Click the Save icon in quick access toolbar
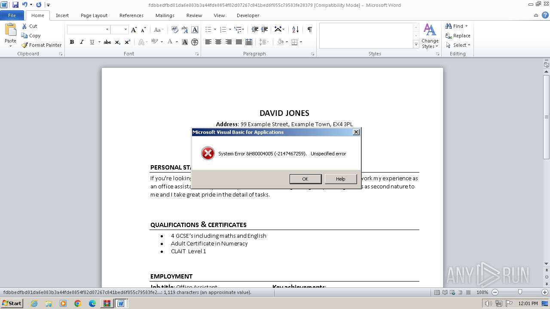Image resolution: width=550 pixels, height=309 pixels. coord(15,5)
